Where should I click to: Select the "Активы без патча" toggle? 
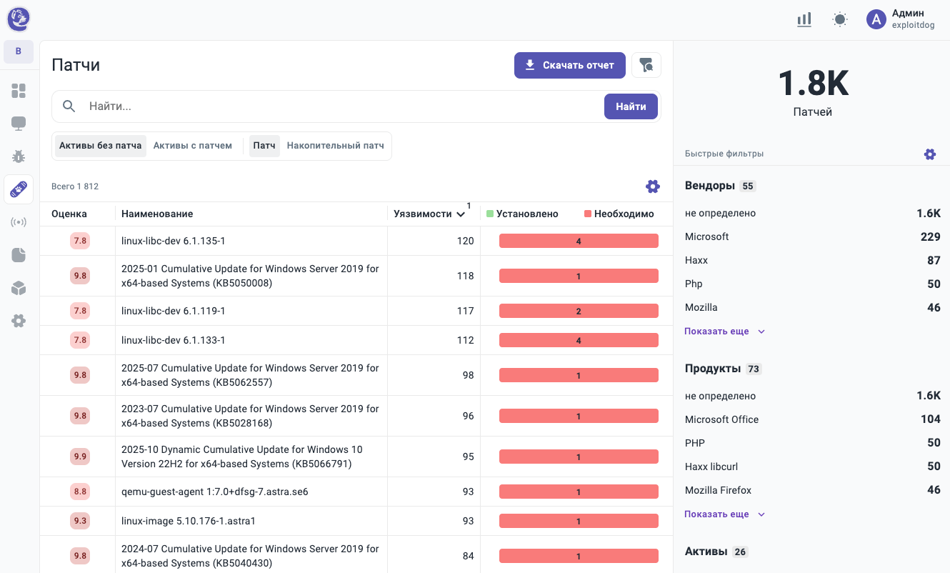pos(101,146)
